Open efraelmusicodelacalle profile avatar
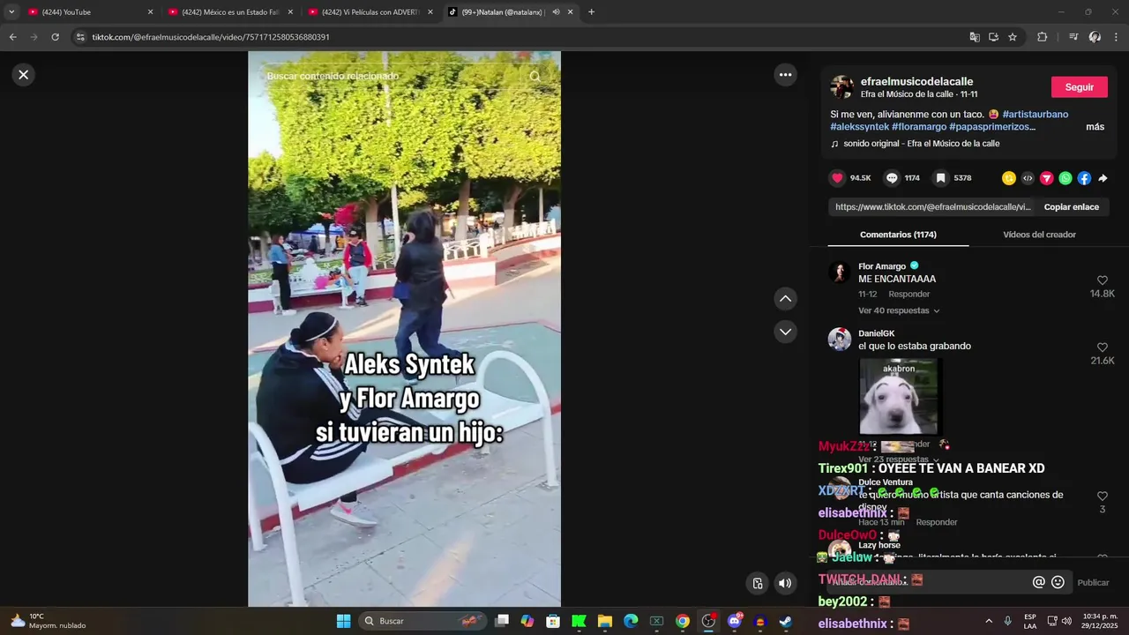Image resolution: width=1129 pixels, height=635 pixels. point(841,86)
